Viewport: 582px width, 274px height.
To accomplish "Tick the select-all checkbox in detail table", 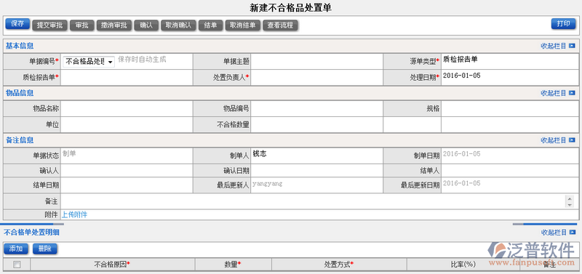I will coord(17,265).
